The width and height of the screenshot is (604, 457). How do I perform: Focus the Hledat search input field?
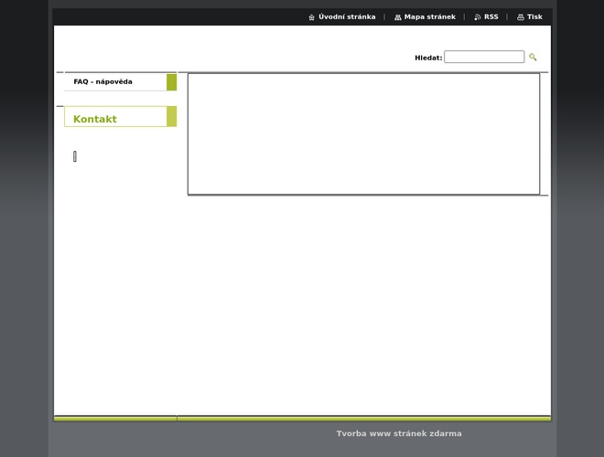tap(484, 57)
